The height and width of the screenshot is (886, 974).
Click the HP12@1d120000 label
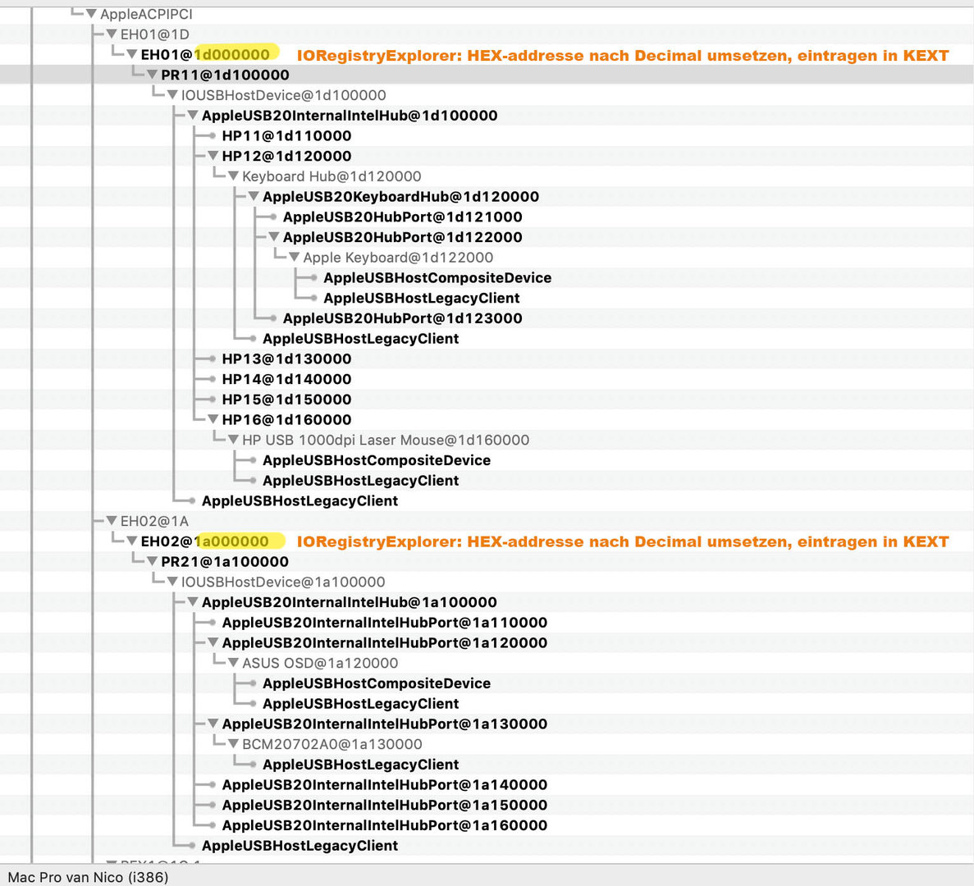click(x=286, y=156)
